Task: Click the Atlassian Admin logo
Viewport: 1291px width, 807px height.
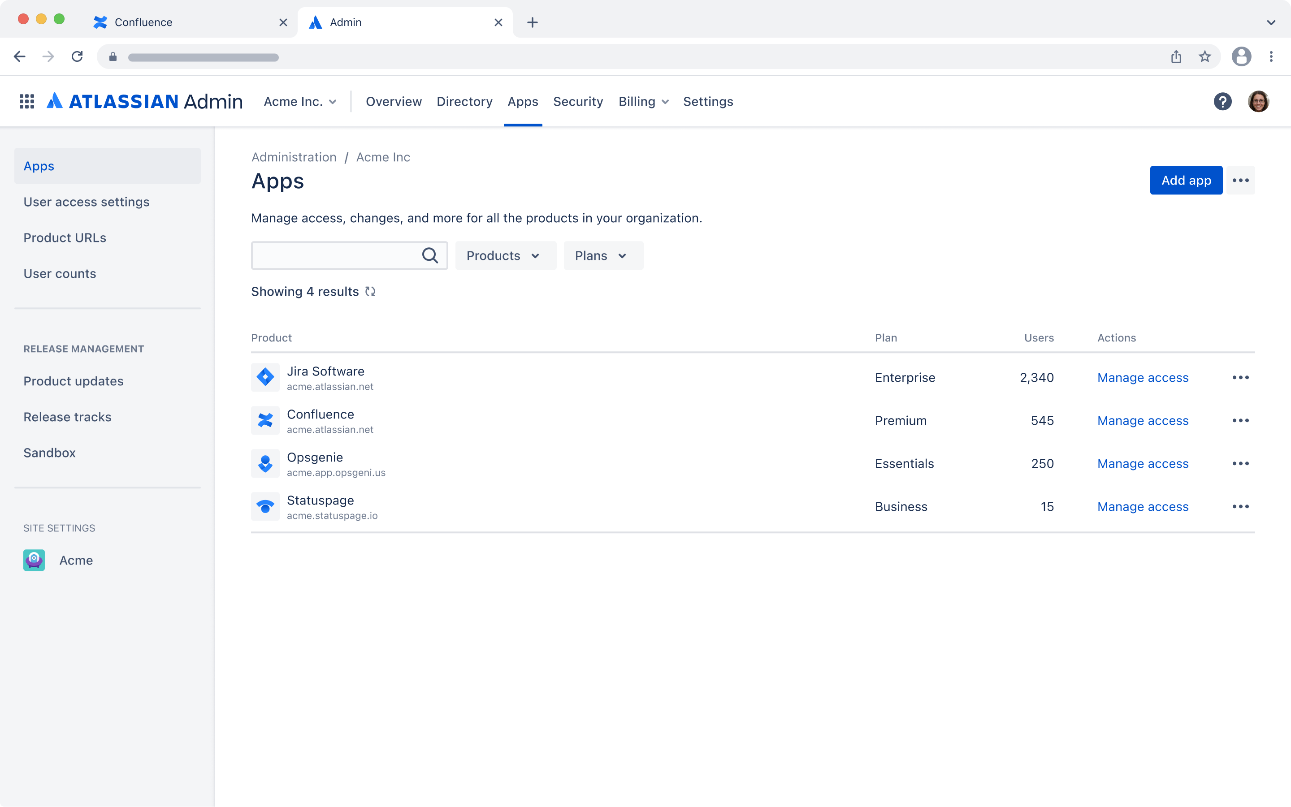Action: 145,101
